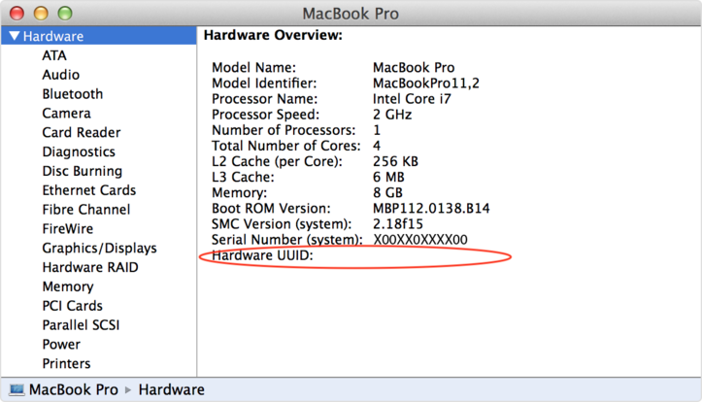This screenshot has width=702, height=402.
Task: Collapse the Hardware disclosure triangle
Action: pos(13,37)
